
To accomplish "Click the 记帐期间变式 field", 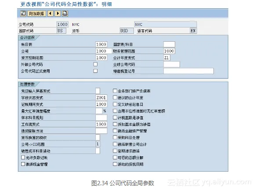I will tap(101, 104).
